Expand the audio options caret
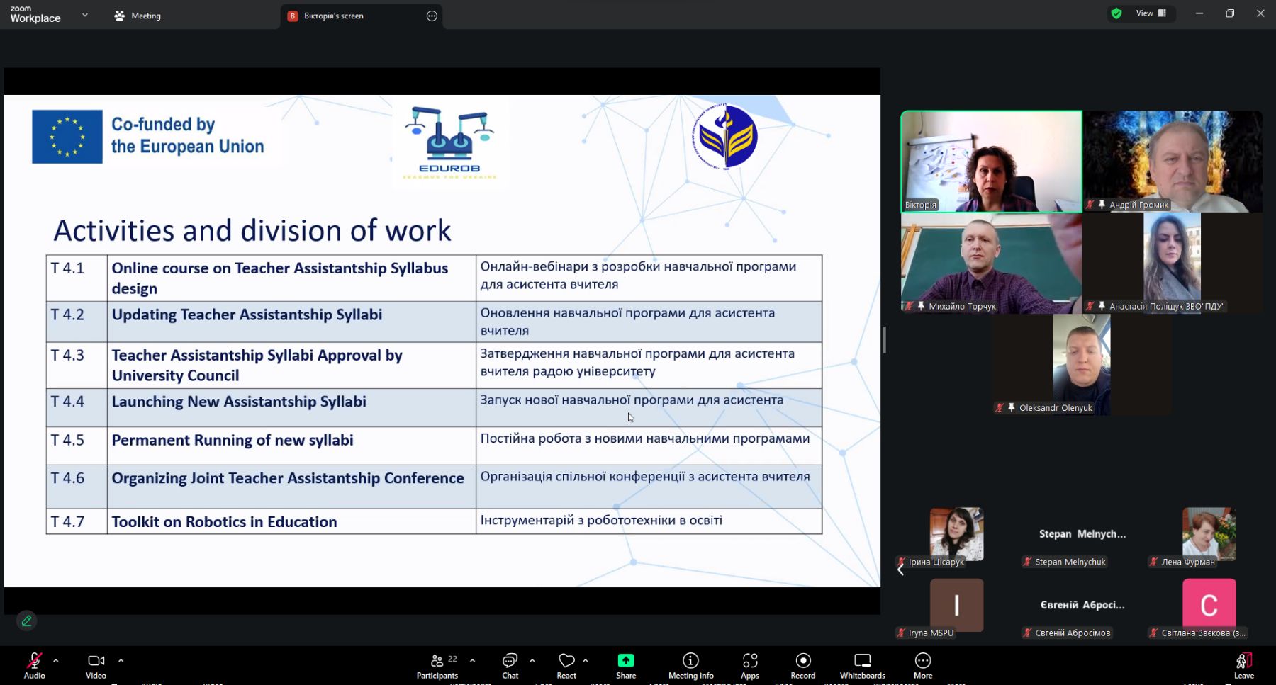This screenshot has width=1276, height=685. (x=56, y=660)
